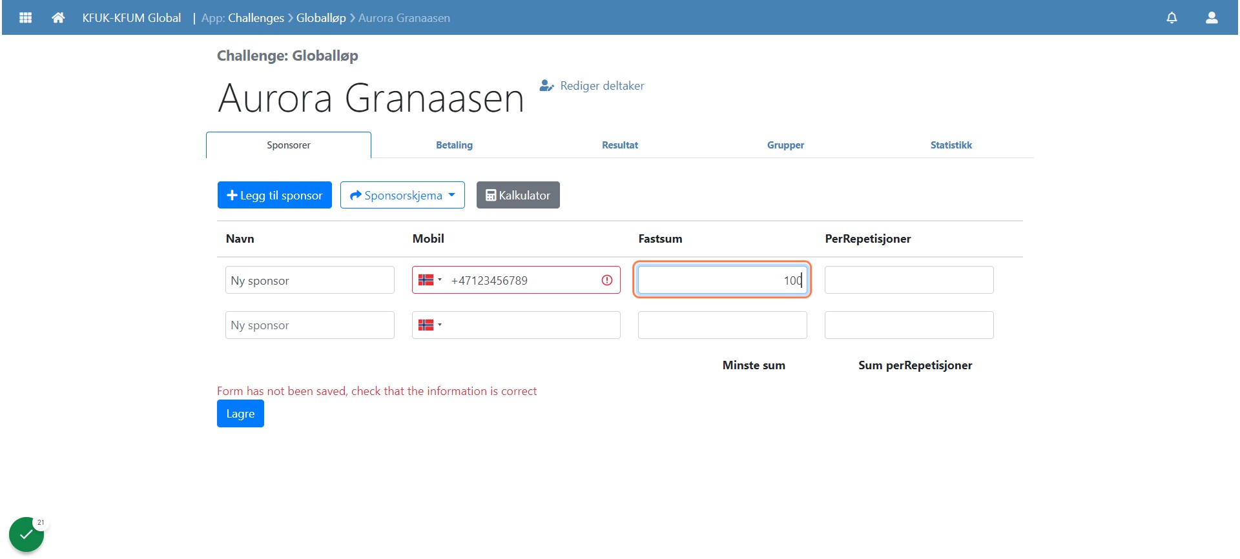
Task: Click Aurora Granaasen in the breadcrumb
Action: click(x=404, y=18)
